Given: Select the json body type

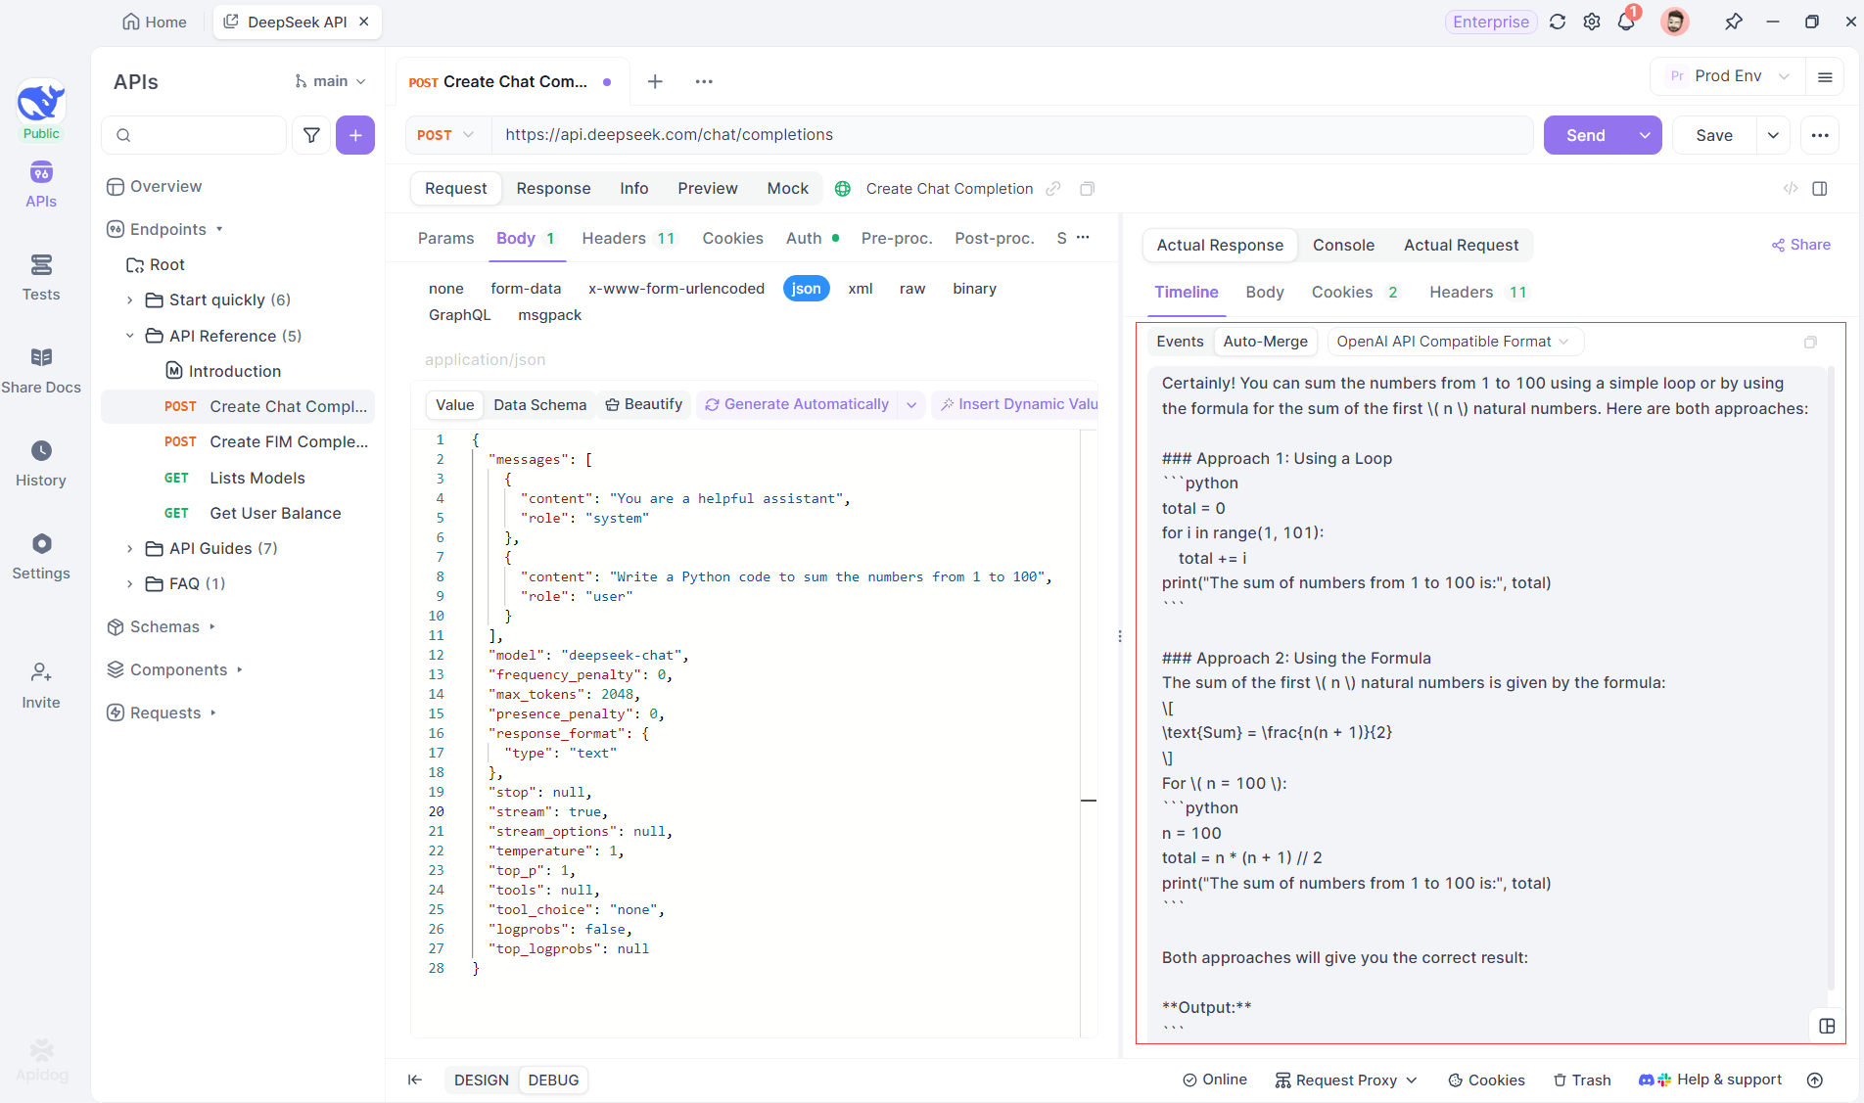Looking at the screenshot, I should [807, 289].
